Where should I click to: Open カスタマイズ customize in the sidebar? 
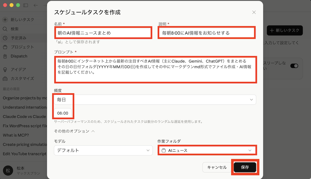[22, 78]
